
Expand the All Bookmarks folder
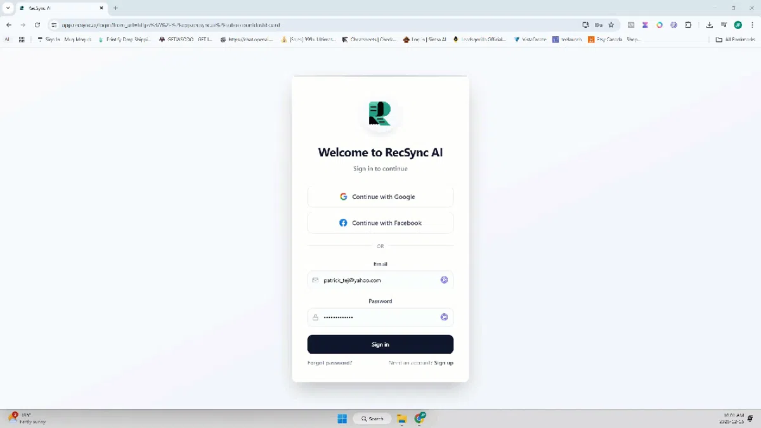coord(736,39)
